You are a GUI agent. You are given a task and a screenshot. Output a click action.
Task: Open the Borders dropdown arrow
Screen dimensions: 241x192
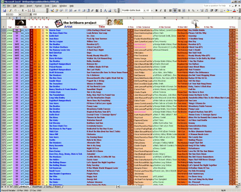click(224, 10)
